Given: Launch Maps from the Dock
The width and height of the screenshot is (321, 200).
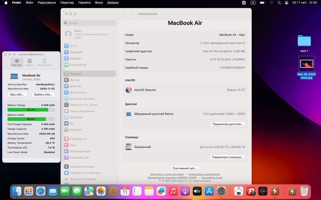Looking at the screenshot, I should pos(89,191).
